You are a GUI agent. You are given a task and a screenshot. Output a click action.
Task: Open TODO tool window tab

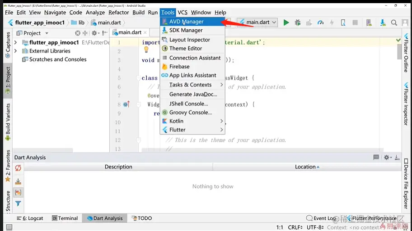(142, 218)
